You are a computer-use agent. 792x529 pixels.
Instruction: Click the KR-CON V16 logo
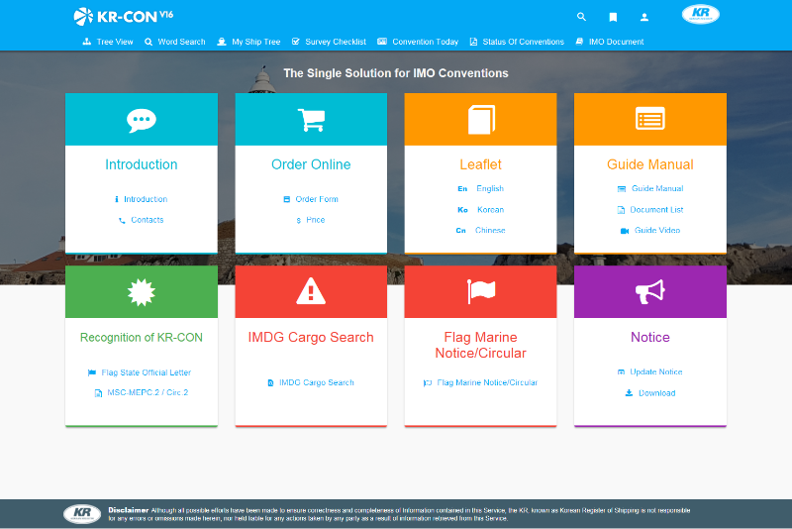(x=123, y=16)
